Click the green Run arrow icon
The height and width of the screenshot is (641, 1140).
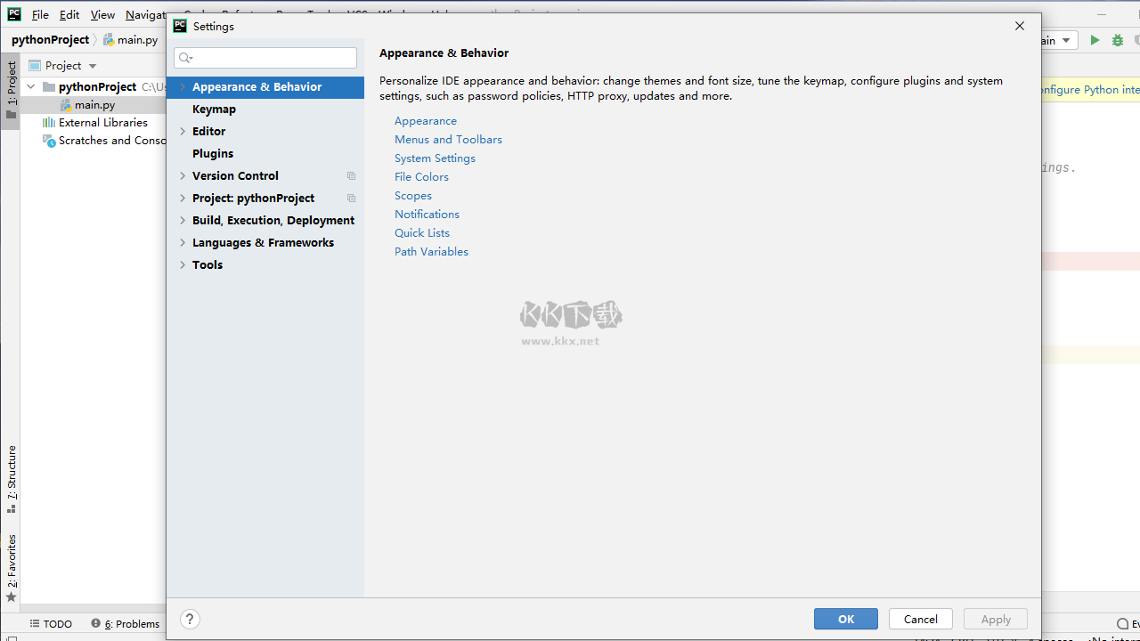point(1095,40)
